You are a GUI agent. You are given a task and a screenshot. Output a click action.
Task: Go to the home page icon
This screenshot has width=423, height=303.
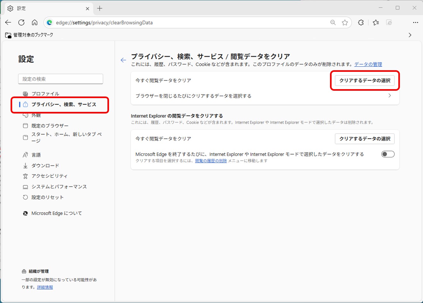tap(35, 22)
